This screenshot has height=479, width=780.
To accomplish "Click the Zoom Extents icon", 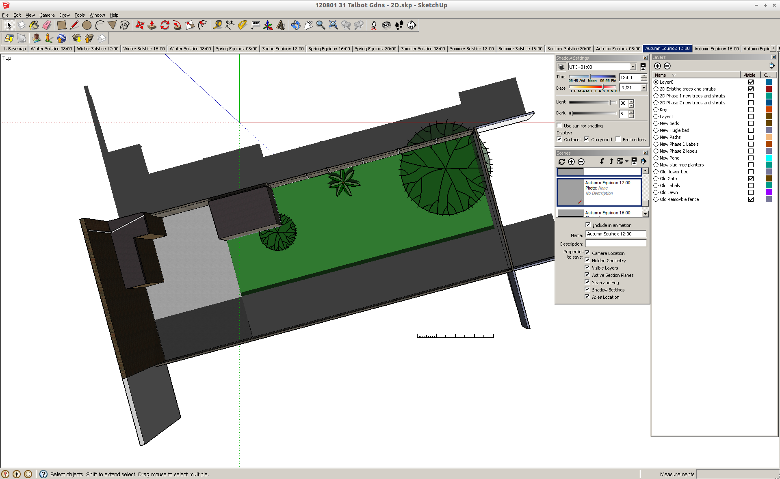I will (x=333, y=25).
